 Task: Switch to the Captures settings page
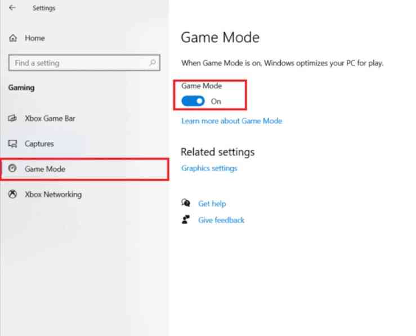(x=39, y=144)
